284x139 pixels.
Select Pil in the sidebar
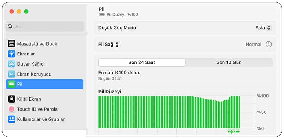coord(44,84)
